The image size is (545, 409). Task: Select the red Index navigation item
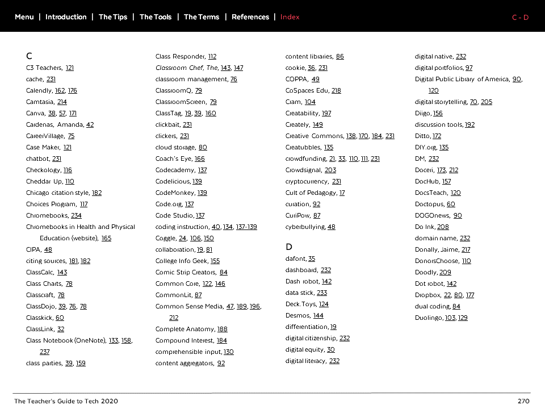click(290, 16)
